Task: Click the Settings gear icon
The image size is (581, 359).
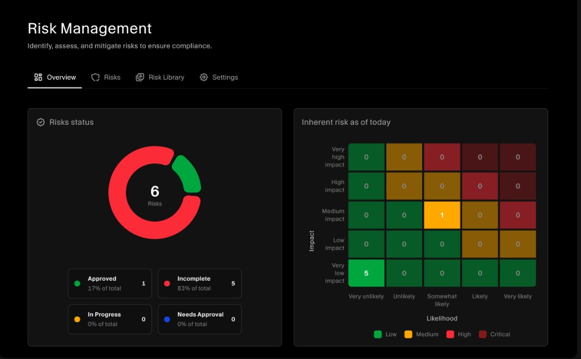Action: pos(204,77)
